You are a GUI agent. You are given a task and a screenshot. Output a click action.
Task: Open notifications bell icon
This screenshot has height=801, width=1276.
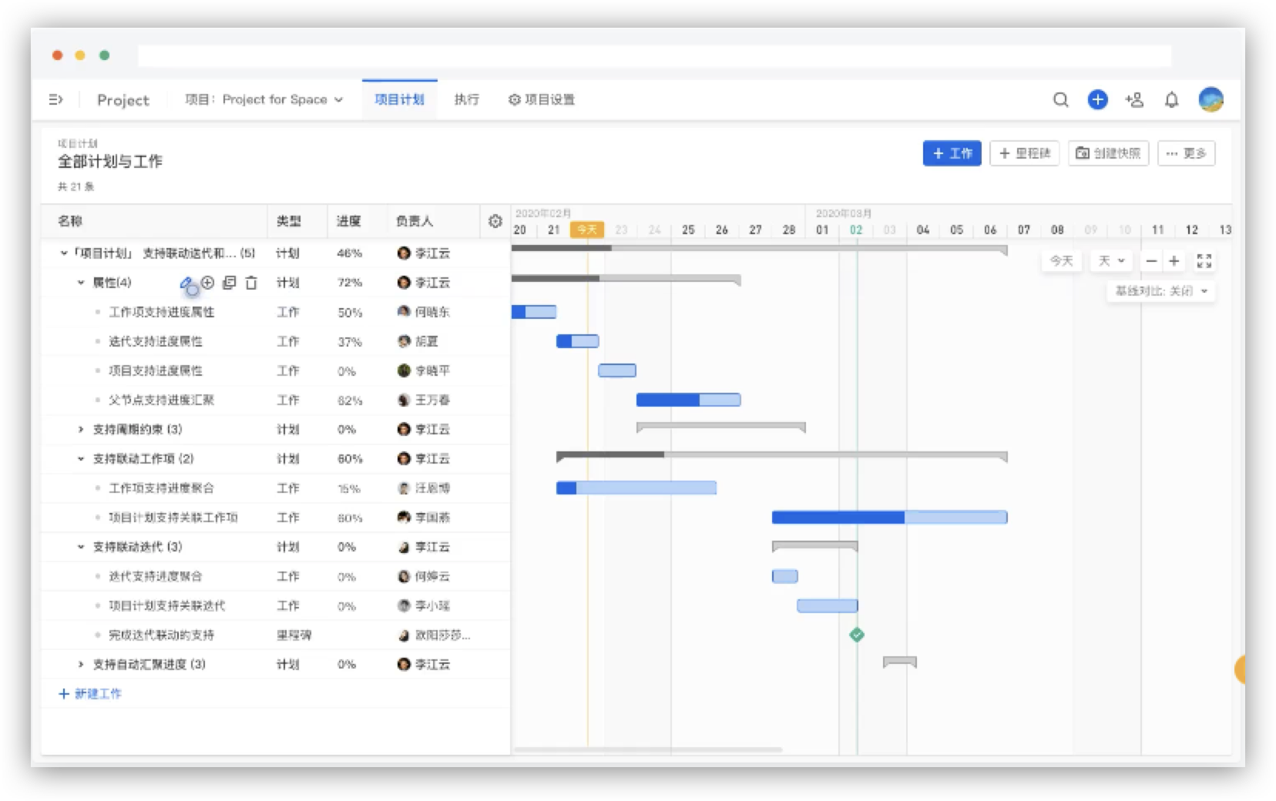click(x=1171, y=100)
